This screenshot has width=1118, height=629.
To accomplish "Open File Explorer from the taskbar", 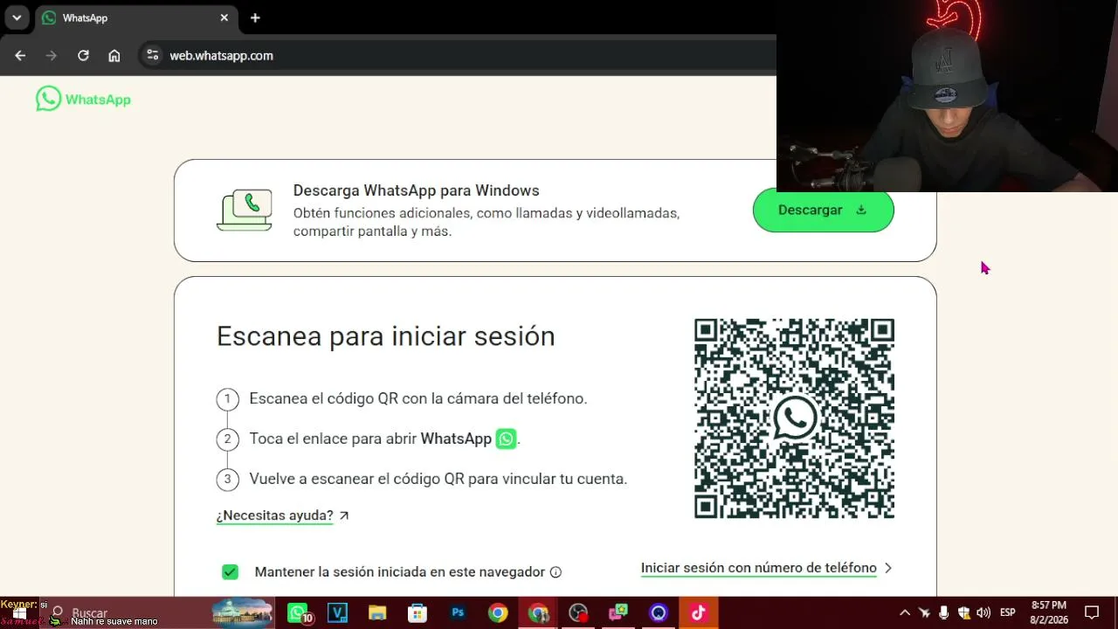I will tap(377, 613).
